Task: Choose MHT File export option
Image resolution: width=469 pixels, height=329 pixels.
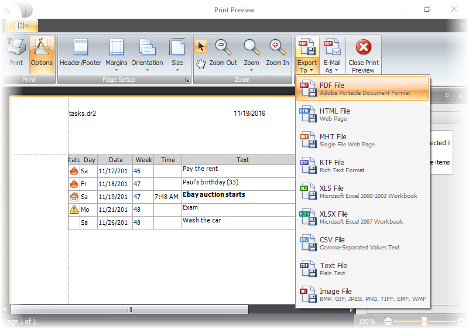Action: click(x=362, y=140)
